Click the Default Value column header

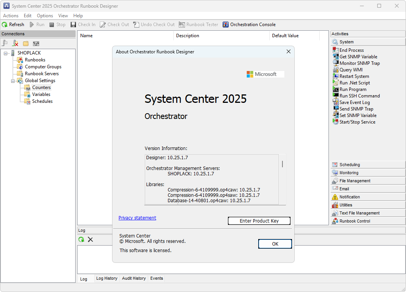tap(294, 36)
